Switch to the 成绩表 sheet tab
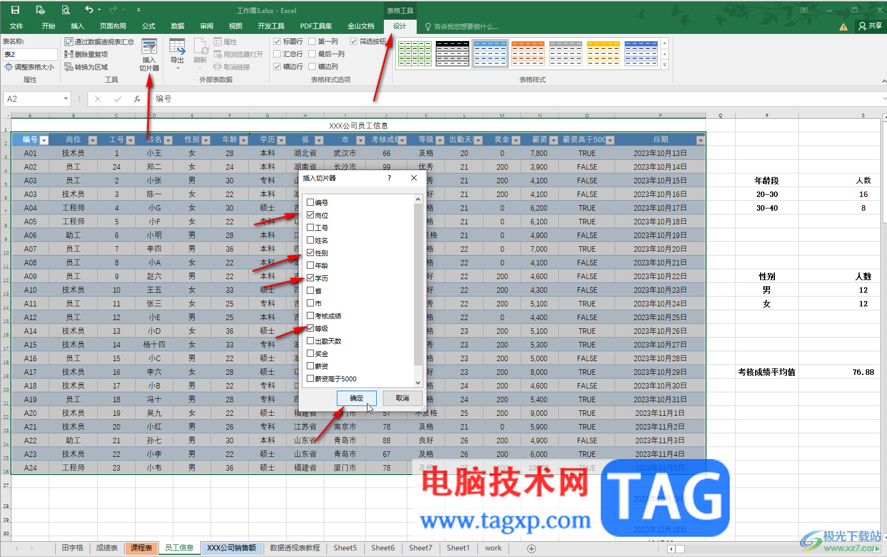887x557 pixels. [107, 548]
